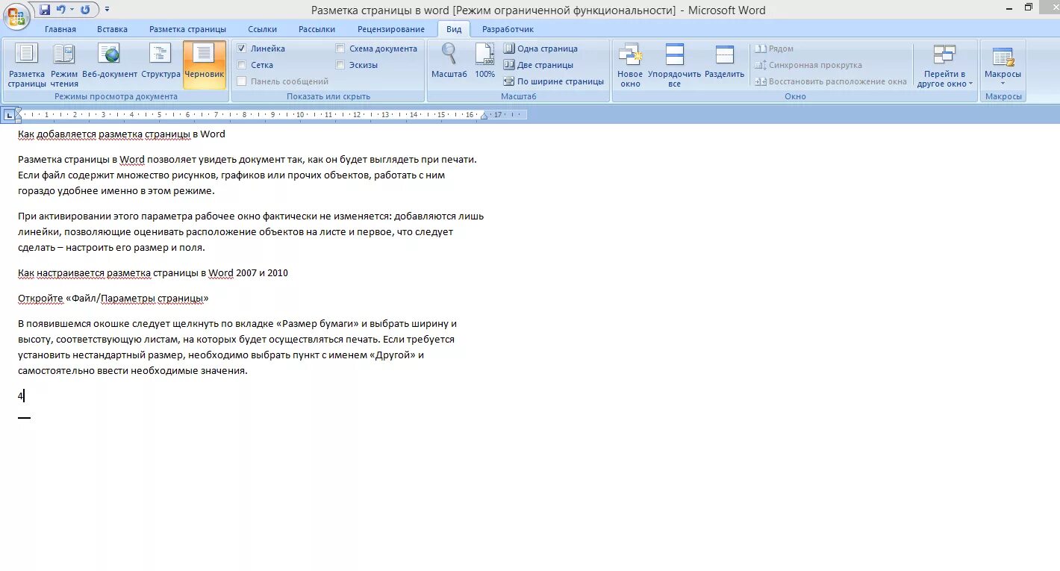This screenshot has height=571, width=1060.
Task: Click the line containing '4' in document
Action: (21, 396)
